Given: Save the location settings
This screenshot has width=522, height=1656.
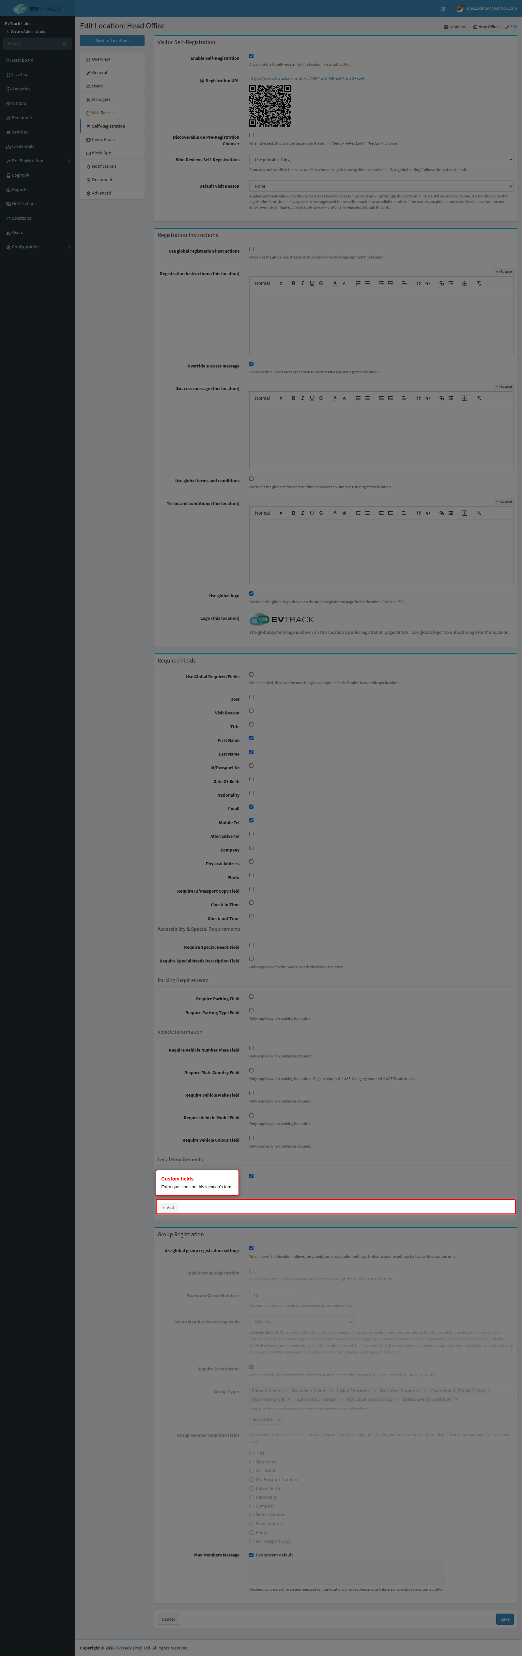Looking at the screenshot, I should [x=505, y=1619].
